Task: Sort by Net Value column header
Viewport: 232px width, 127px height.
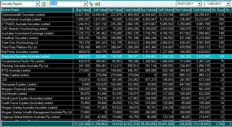Action: [114, 10]
